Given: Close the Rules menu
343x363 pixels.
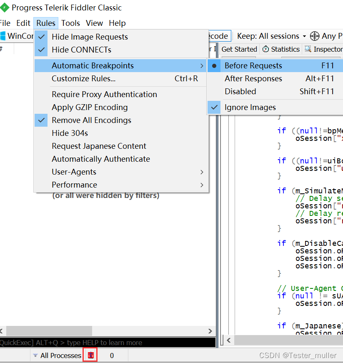Looking at the screenshot, I should 46,23.
